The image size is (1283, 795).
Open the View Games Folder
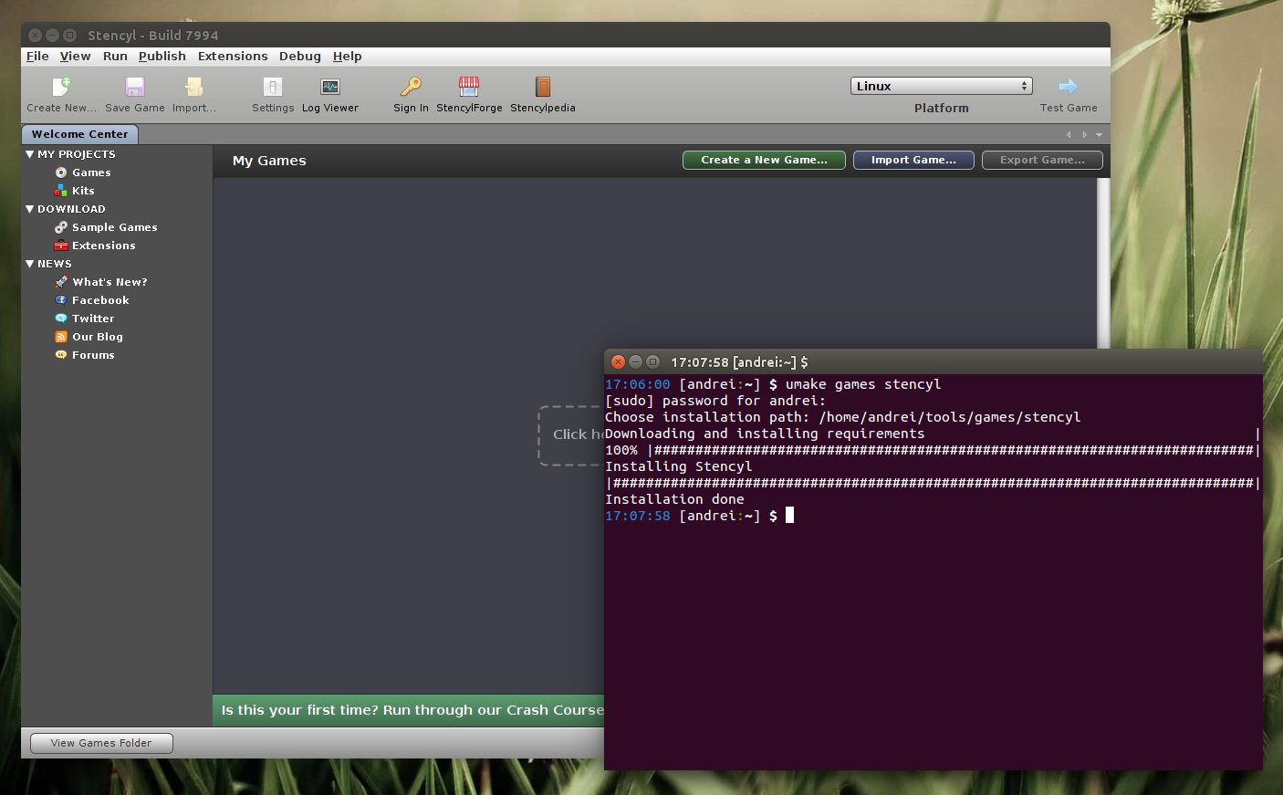[100, 742]
